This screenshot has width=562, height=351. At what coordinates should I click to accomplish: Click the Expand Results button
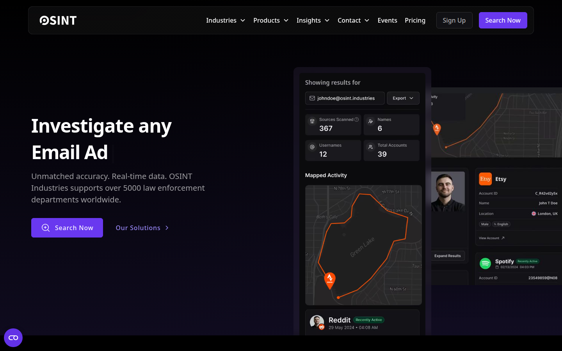[x=448, y=256]
